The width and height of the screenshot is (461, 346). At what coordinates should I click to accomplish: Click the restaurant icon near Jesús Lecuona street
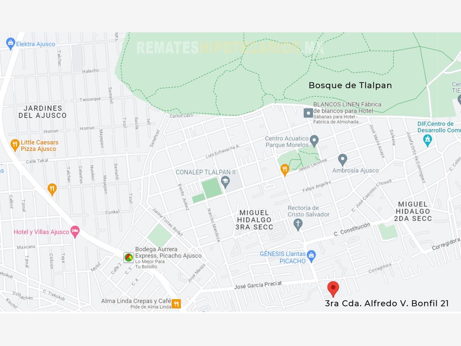(285, 170)
